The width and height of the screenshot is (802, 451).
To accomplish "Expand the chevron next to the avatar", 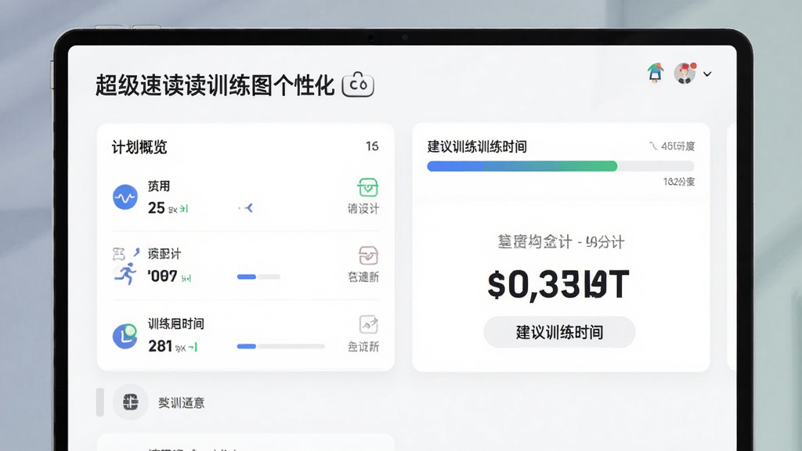I will 707,74.
